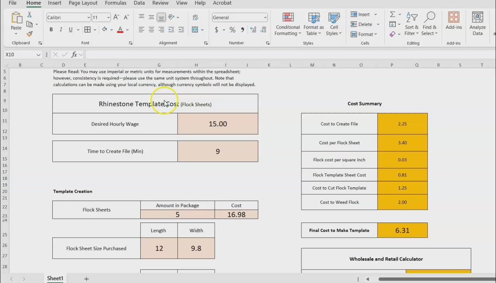Expand the General number format dropdown
496x283 pixels.
click(265, 17)
